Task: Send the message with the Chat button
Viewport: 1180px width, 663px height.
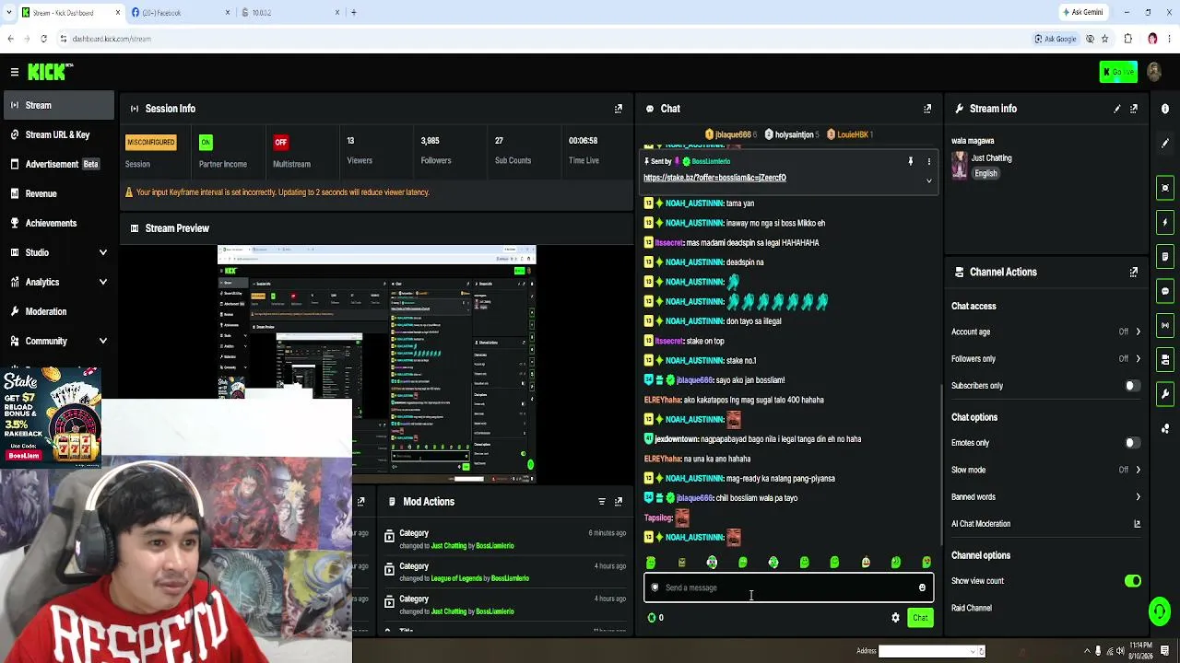Action: tap(920, 618)
